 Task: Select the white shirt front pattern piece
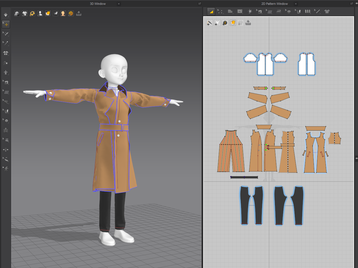(265, 64)
